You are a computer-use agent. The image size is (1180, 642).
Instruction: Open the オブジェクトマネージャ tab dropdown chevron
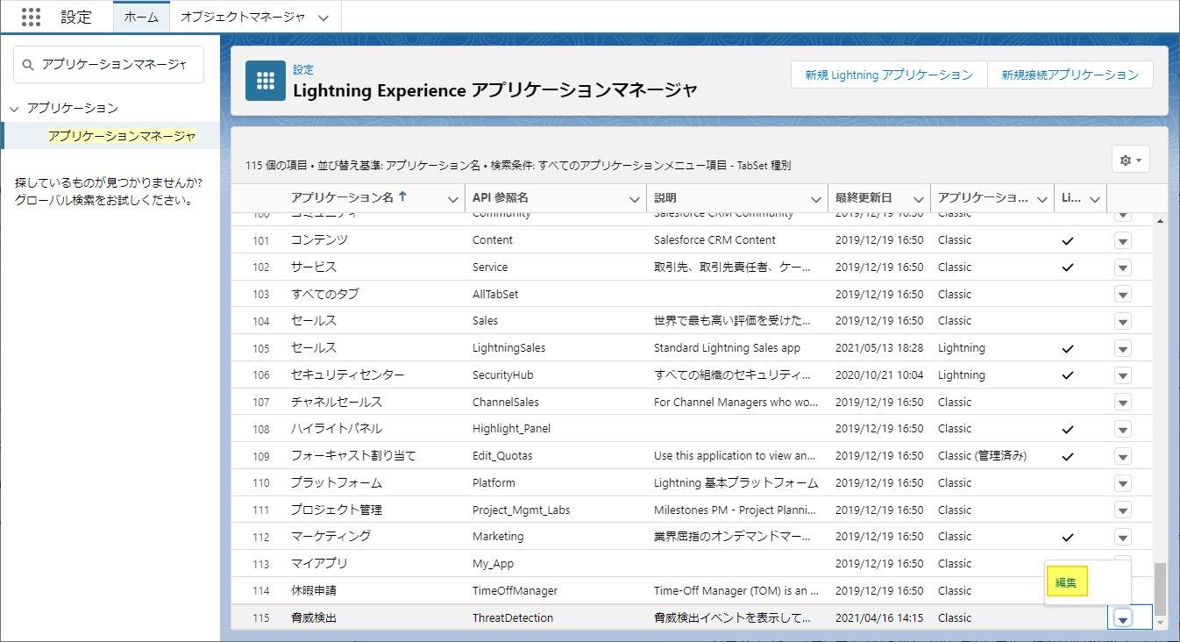click(323, 18)
